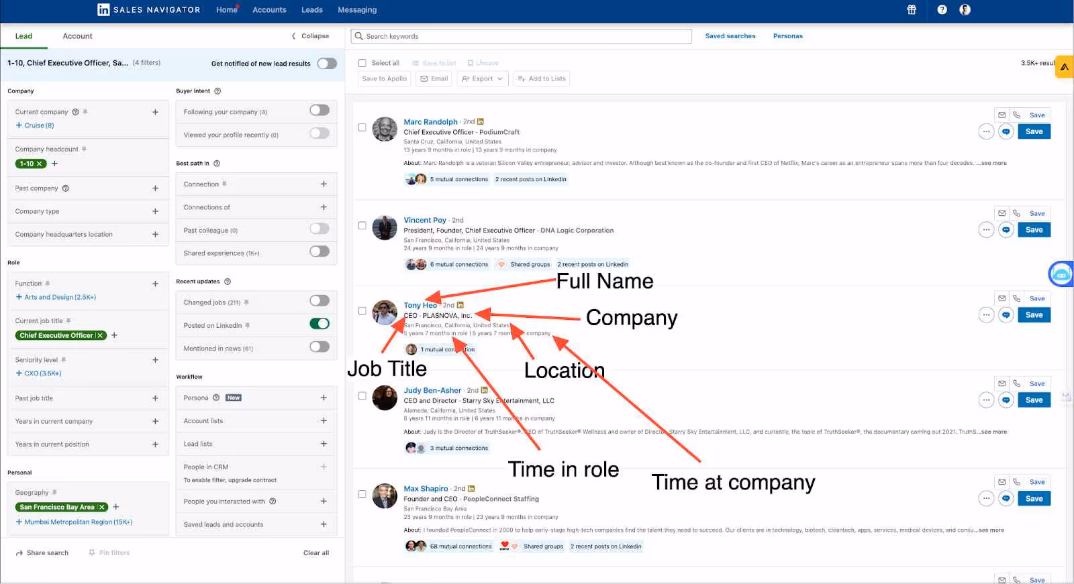The width and height of the screenshot is (1074, 584).
Task: Enable Changed jobs toggle
Action: tap(320, 300)
